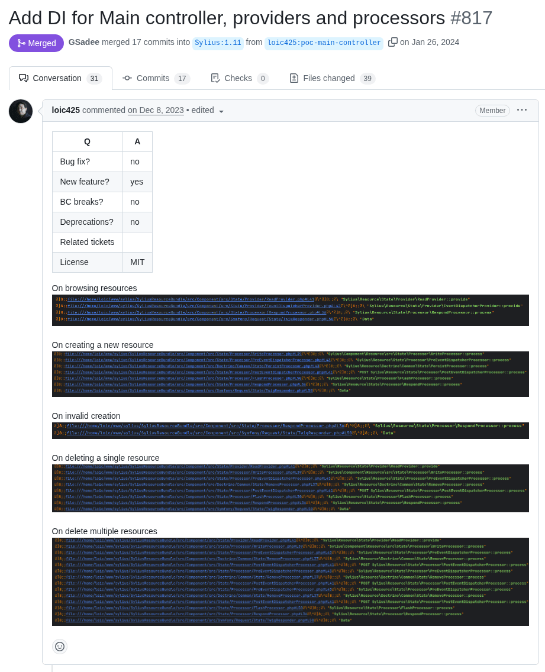Open the Sylius:1.11 base branch link
Image resolution: width=545 pixels, height=672 pixels.
tap(218, 43)
